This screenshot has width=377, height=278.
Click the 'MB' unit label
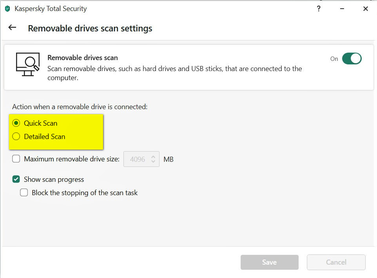(169, 159)
